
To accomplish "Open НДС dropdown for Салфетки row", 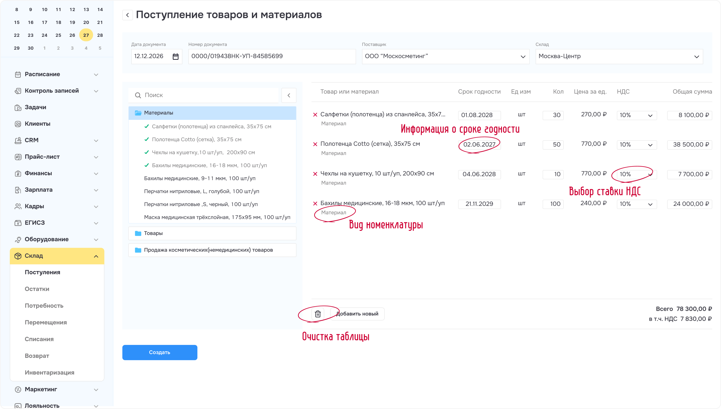I will (637, 115).
